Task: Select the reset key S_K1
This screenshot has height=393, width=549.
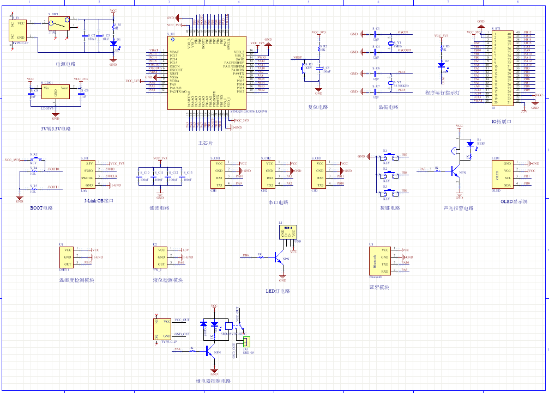Action: (304, 68)
